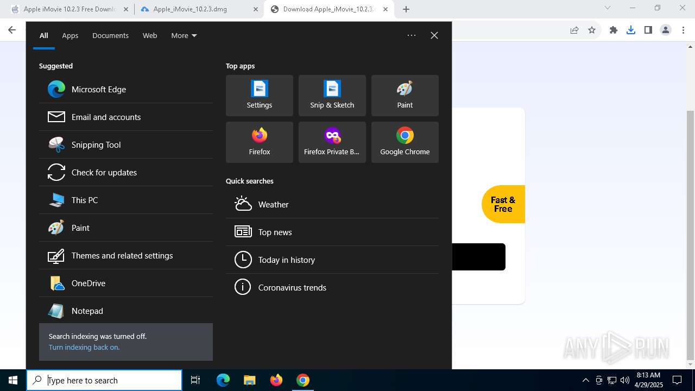Bookmark this page with star
The image size is (695, 391).
pos(592,30)
